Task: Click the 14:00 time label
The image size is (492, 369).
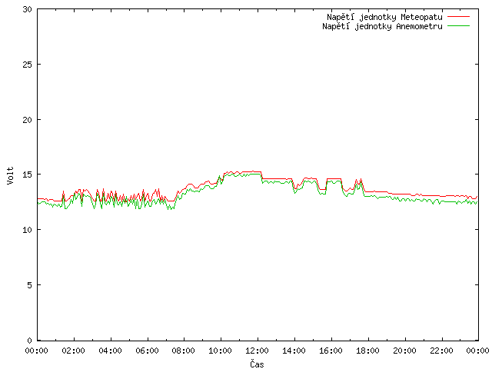Action: click(x=294, y=351)
